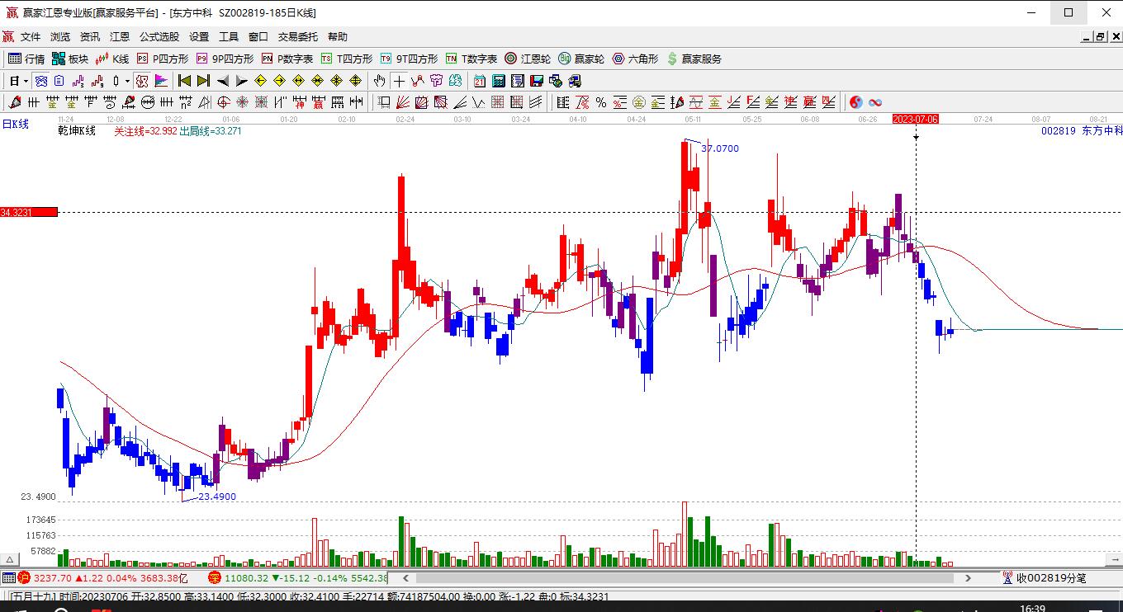Select the hand pan tool
1123x612 pixels.
[x=379, y=81]
